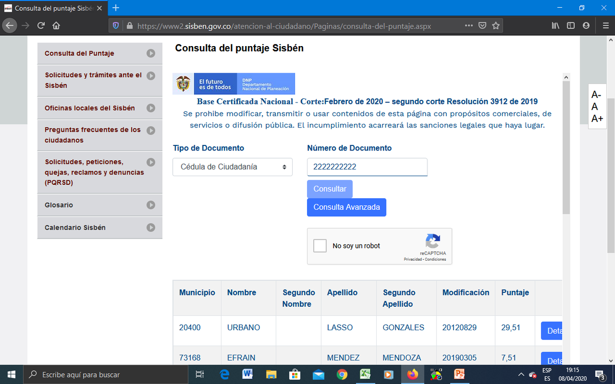This screenshot has width=615, height=384.
Task: Open reCAPTCHA Privacidad link
Action: (x=412, y=260)
